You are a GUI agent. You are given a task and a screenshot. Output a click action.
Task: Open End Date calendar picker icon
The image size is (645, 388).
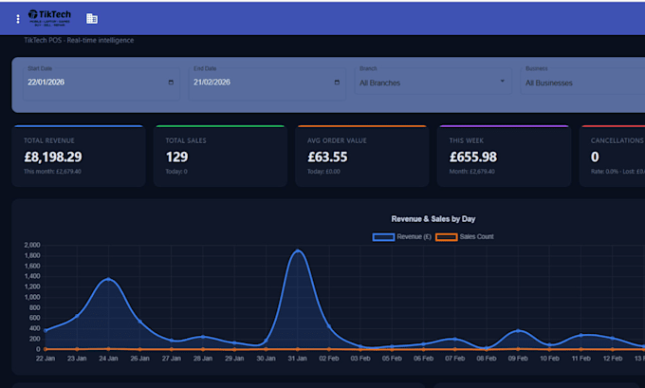337,83
